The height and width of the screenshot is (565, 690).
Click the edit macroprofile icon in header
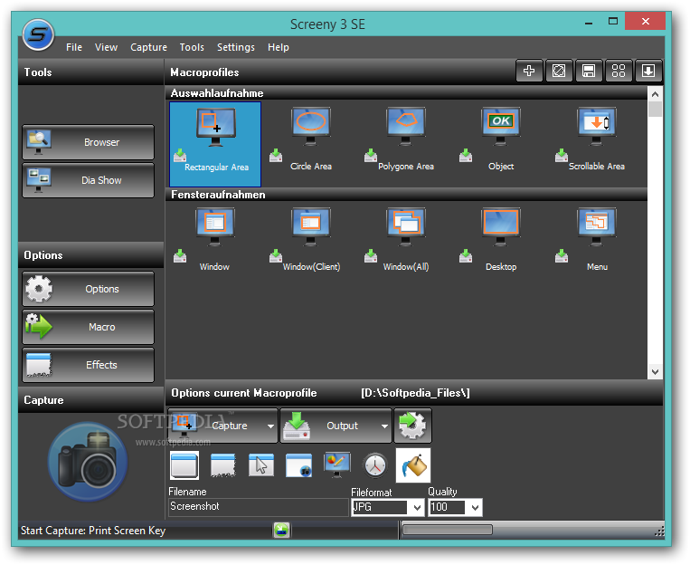point(559,71)
